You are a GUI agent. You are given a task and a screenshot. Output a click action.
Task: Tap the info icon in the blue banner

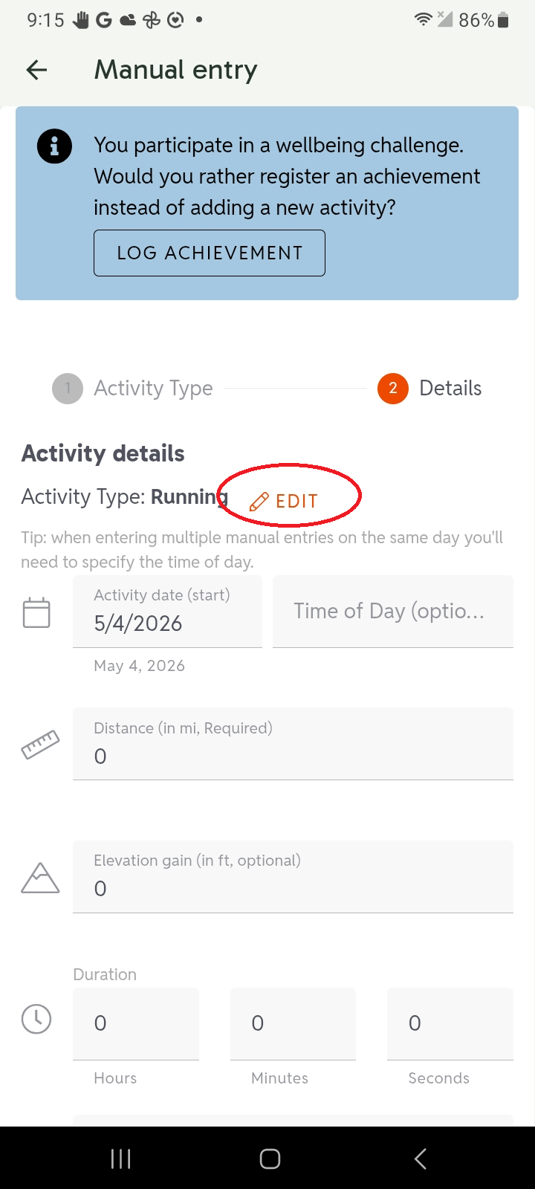point(54,146)
